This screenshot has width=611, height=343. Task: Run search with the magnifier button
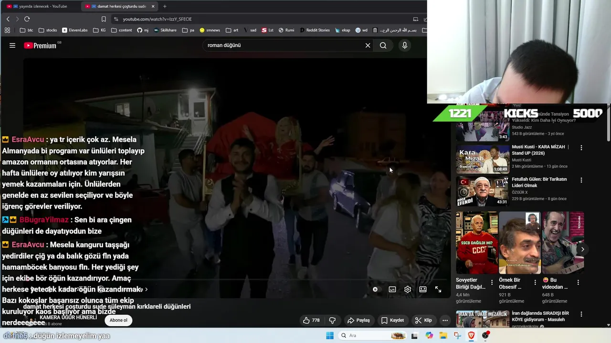coord(383,45)
